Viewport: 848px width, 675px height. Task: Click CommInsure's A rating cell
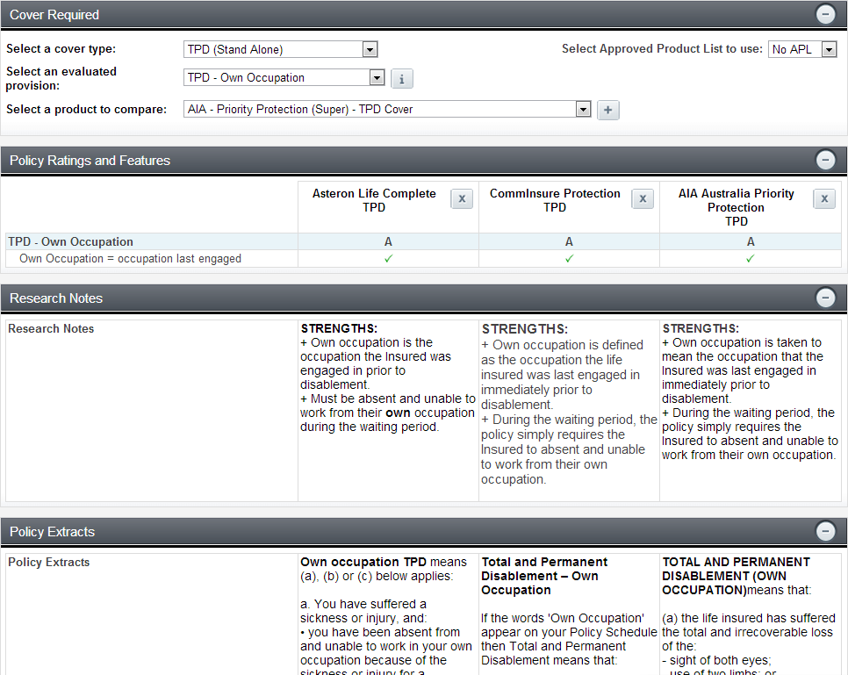click(x=569, y=241)
